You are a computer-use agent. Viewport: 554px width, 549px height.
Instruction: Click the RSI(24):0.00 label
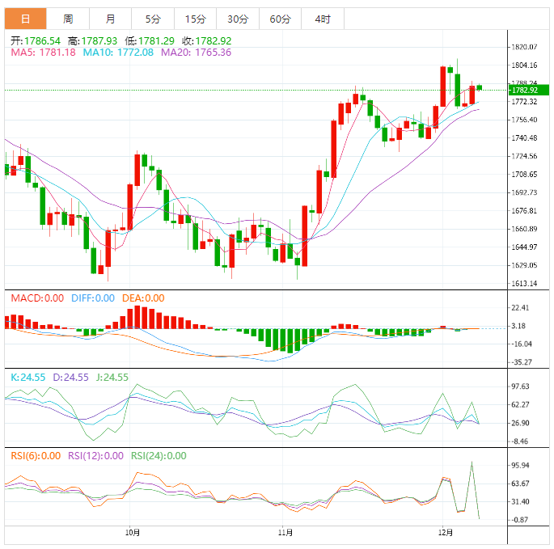pos(159,456)
